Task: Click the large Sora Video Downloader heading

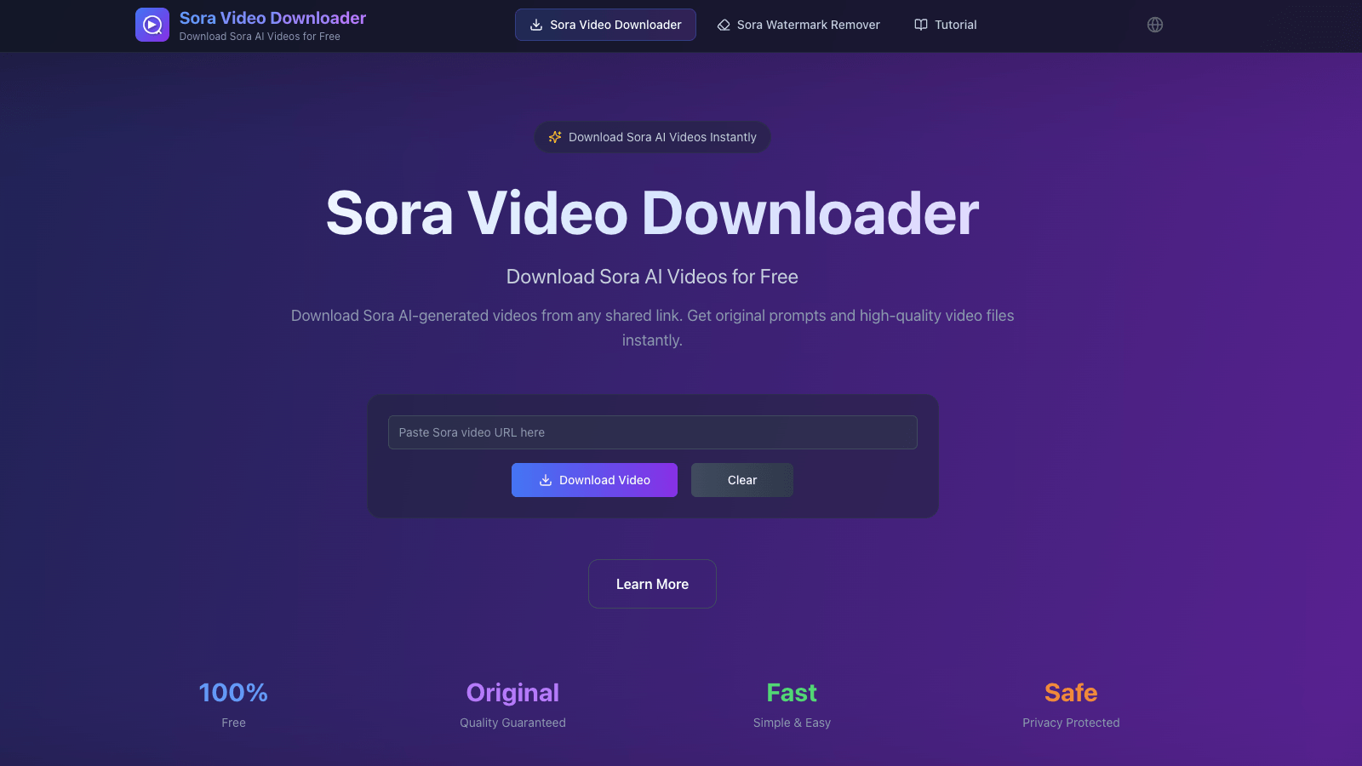Action: (x=652, y=213)
